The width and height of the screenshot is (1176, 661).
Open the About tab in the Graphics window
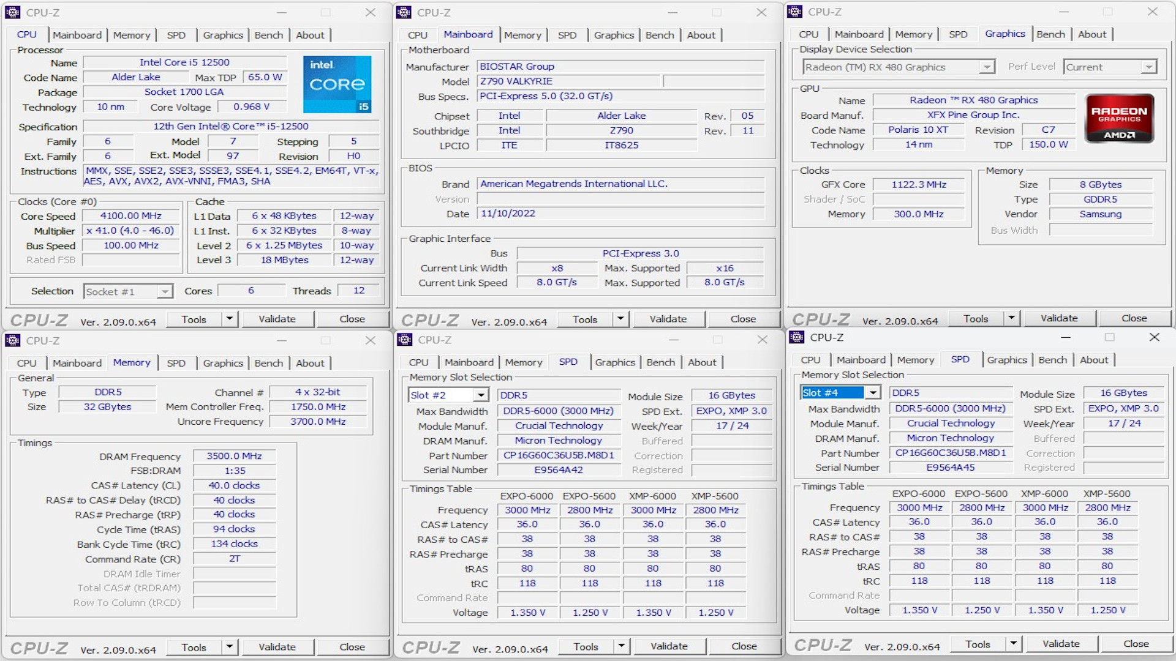1091,34
